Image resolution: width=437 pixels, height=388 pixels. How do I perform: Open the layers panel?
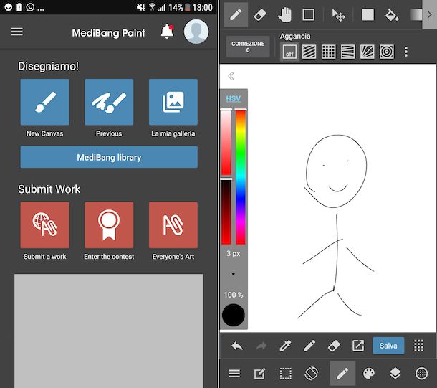coord(395,374)
